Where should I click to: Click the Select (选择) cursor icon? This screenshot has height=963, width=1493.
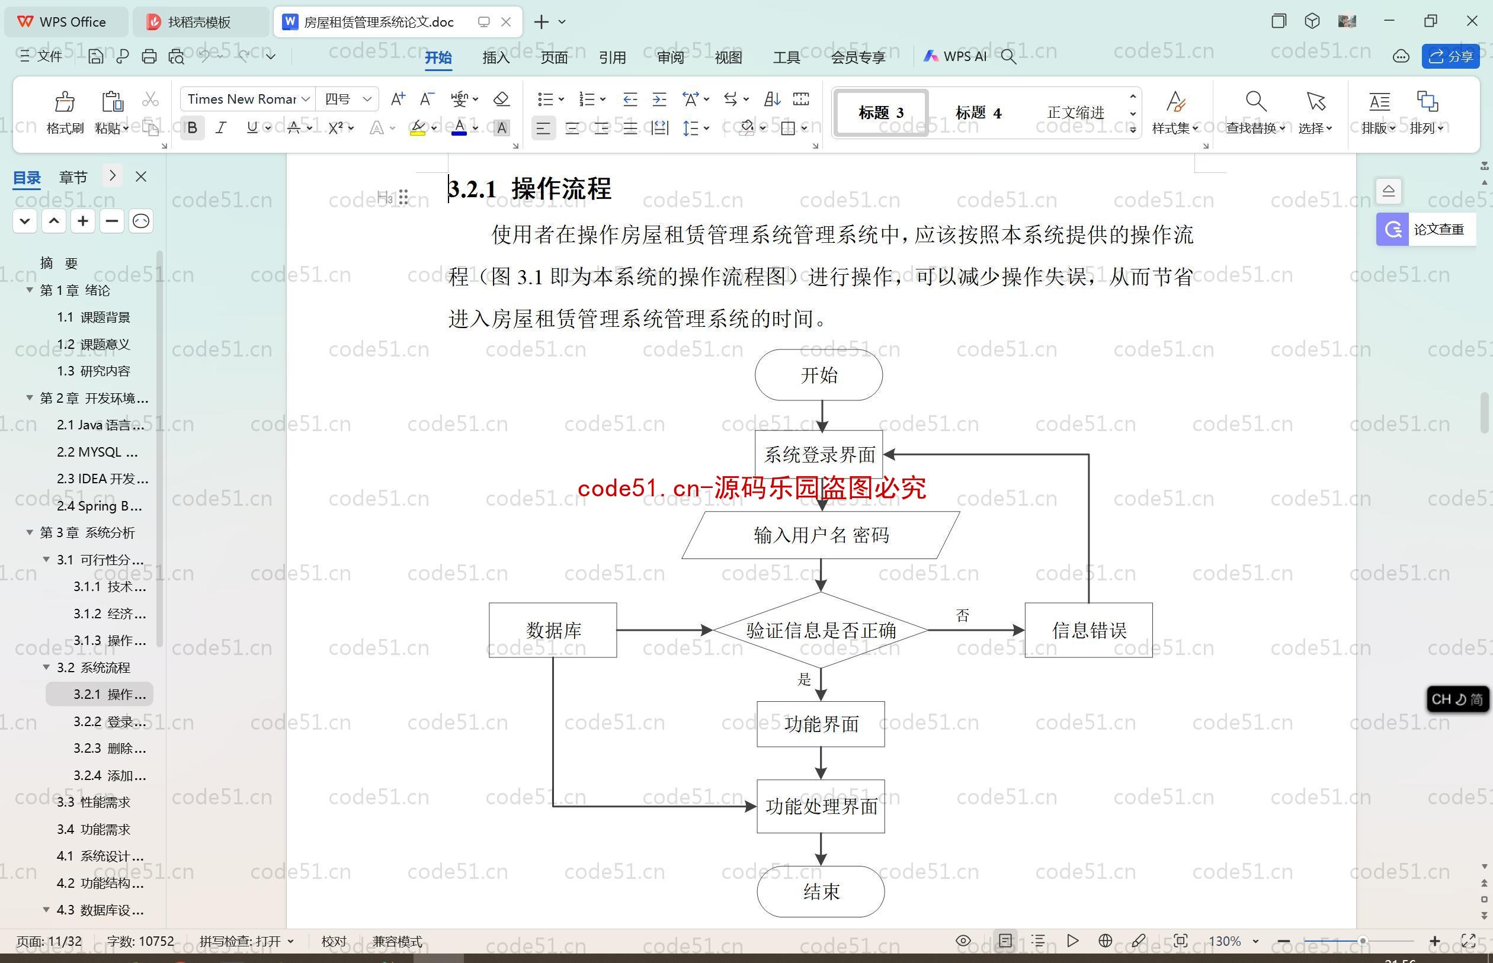(x=1315, y=101)
